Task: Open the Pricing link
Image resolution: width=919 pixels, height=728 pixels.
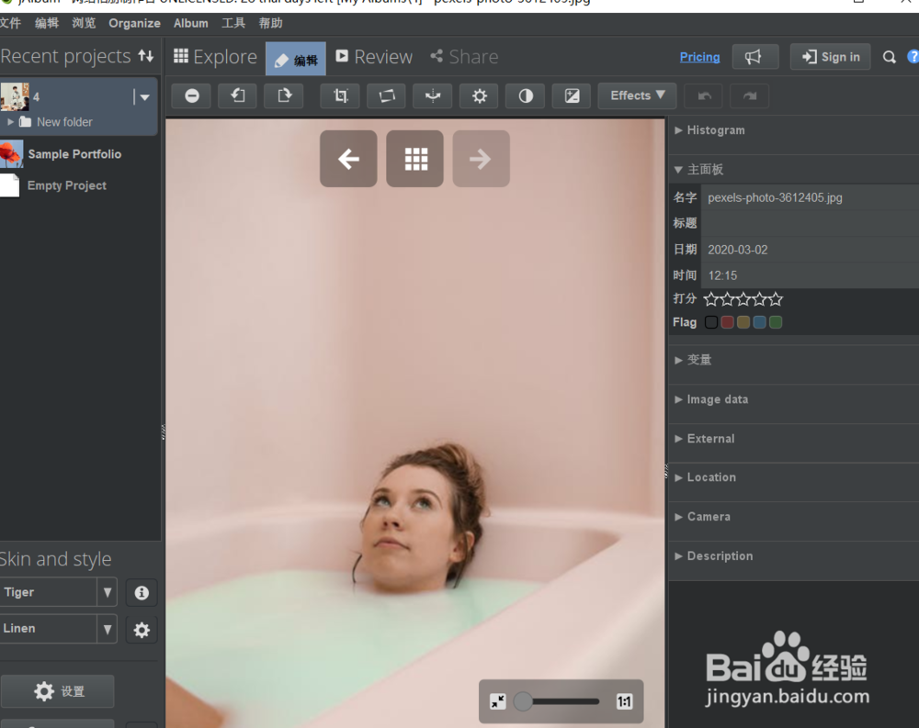Action: click(699, 57)
